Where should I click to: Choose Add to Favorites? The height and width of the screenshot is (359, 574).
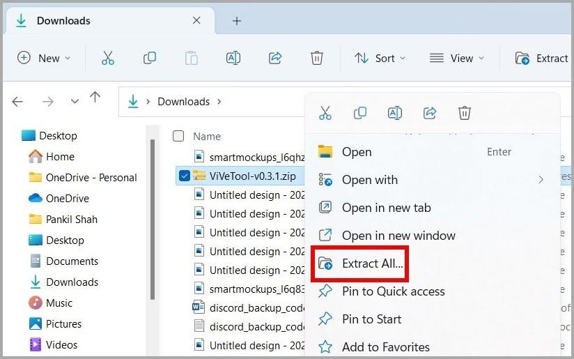point(432,346)
